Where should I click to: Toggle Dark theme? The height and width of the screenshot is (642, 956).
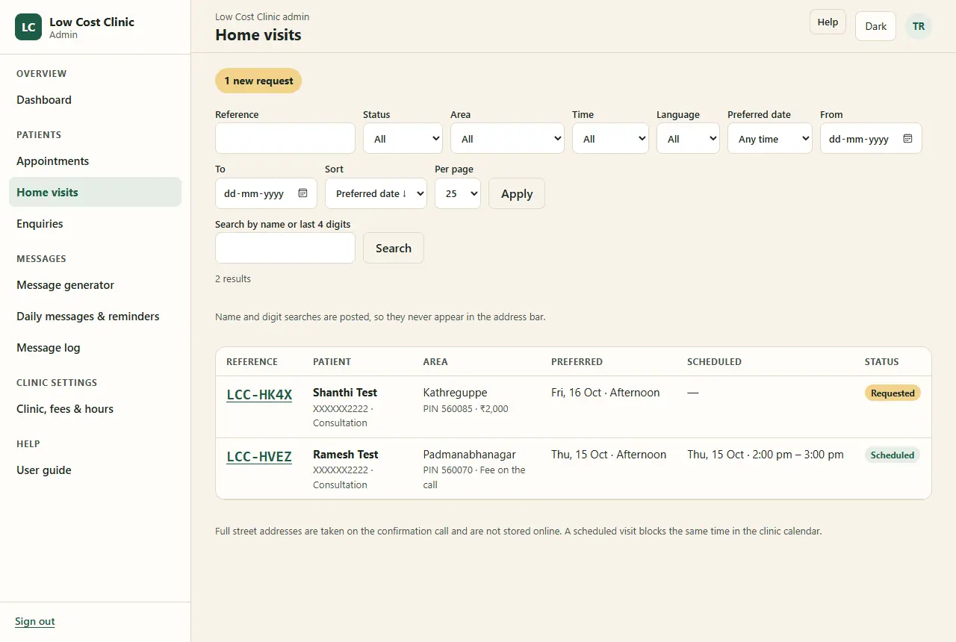[x=875, y=26]
